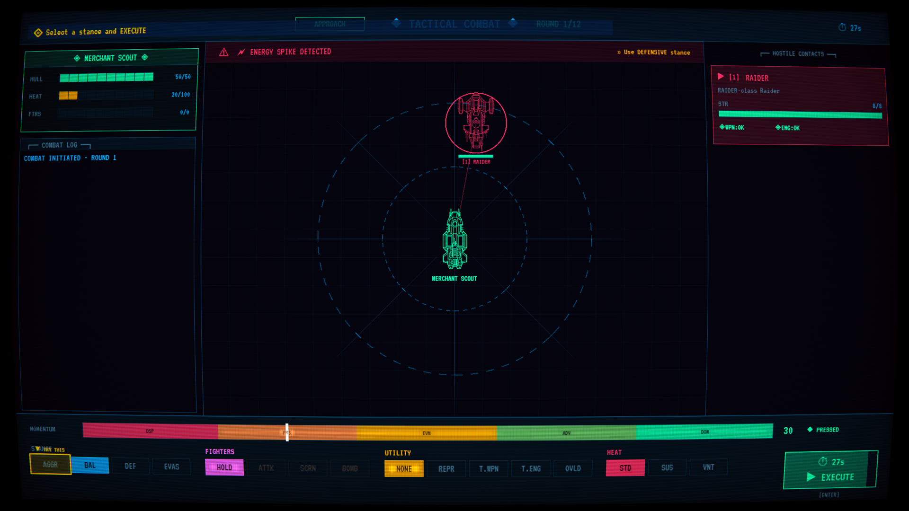Expand the Raider contact arrow
The height and width of the screenshot is (511, 909).
(721, 77)
